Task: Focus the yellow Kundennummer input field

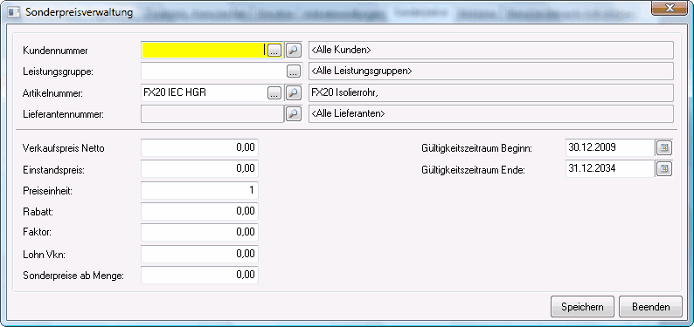Action: tap(205, 51)
